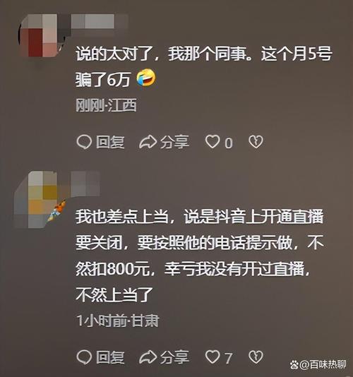Click 分享 text under the Gansu comment

pyautogui.click(x=174, y=357)
